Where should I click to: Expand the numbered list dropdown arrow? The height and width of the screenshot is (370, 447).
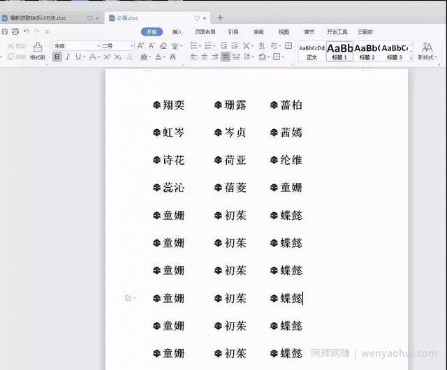214,46
